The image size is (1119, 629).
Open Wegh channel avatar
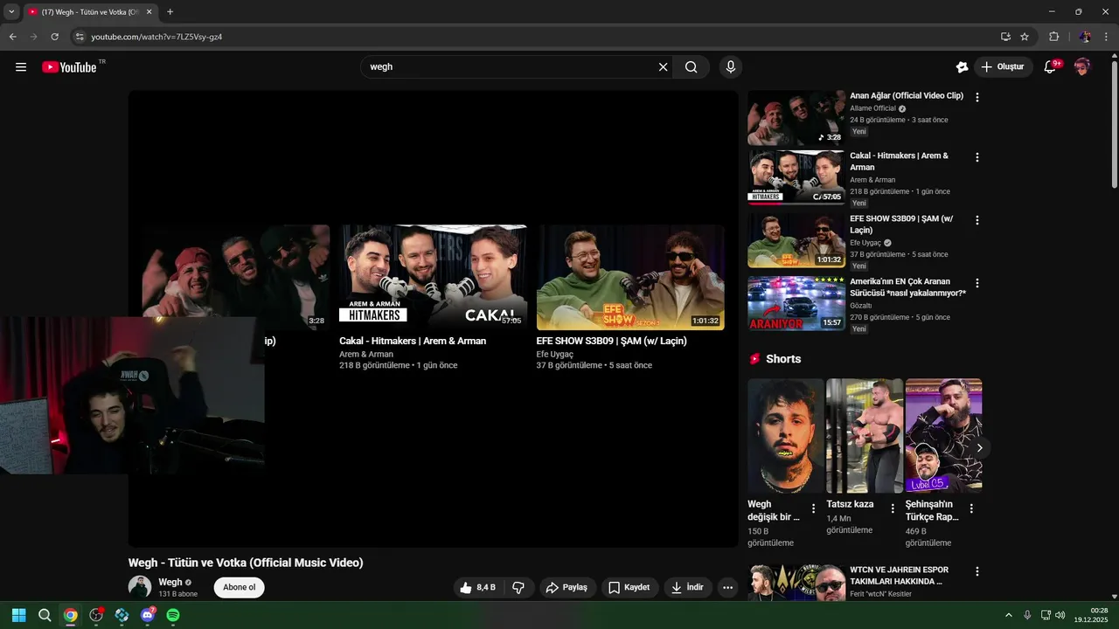point(140,587)
